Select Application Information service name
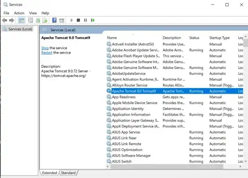The image size is (248, 178). pyautogui.click(x=131, y=115)
